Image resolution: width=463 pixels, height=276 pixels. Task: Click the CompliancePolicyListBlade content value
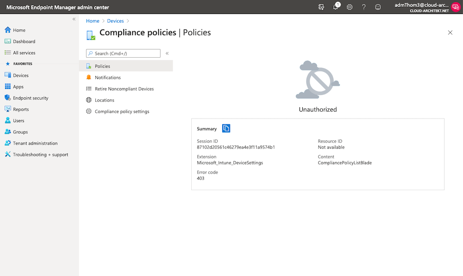(x=344, y=163)
